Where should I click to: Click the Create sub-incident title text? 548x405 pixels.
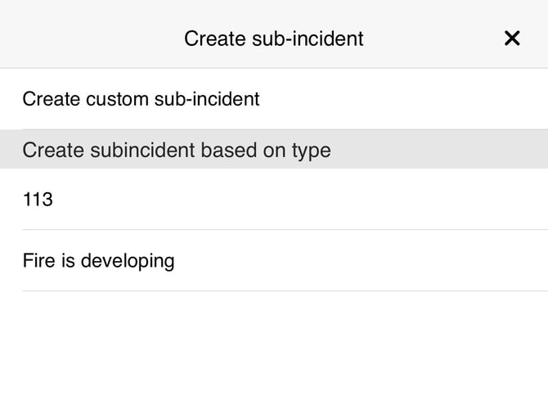(273, 38)
